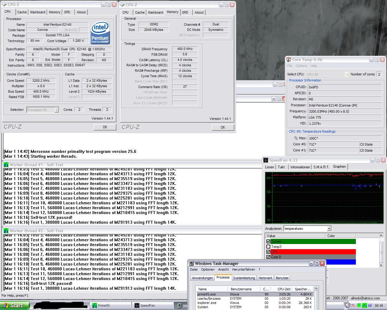Click the Core Speed 3200.2 MHz field
The height and width of the screenshot is (310, 387).
pyautogui.click(x=41, y=81)
